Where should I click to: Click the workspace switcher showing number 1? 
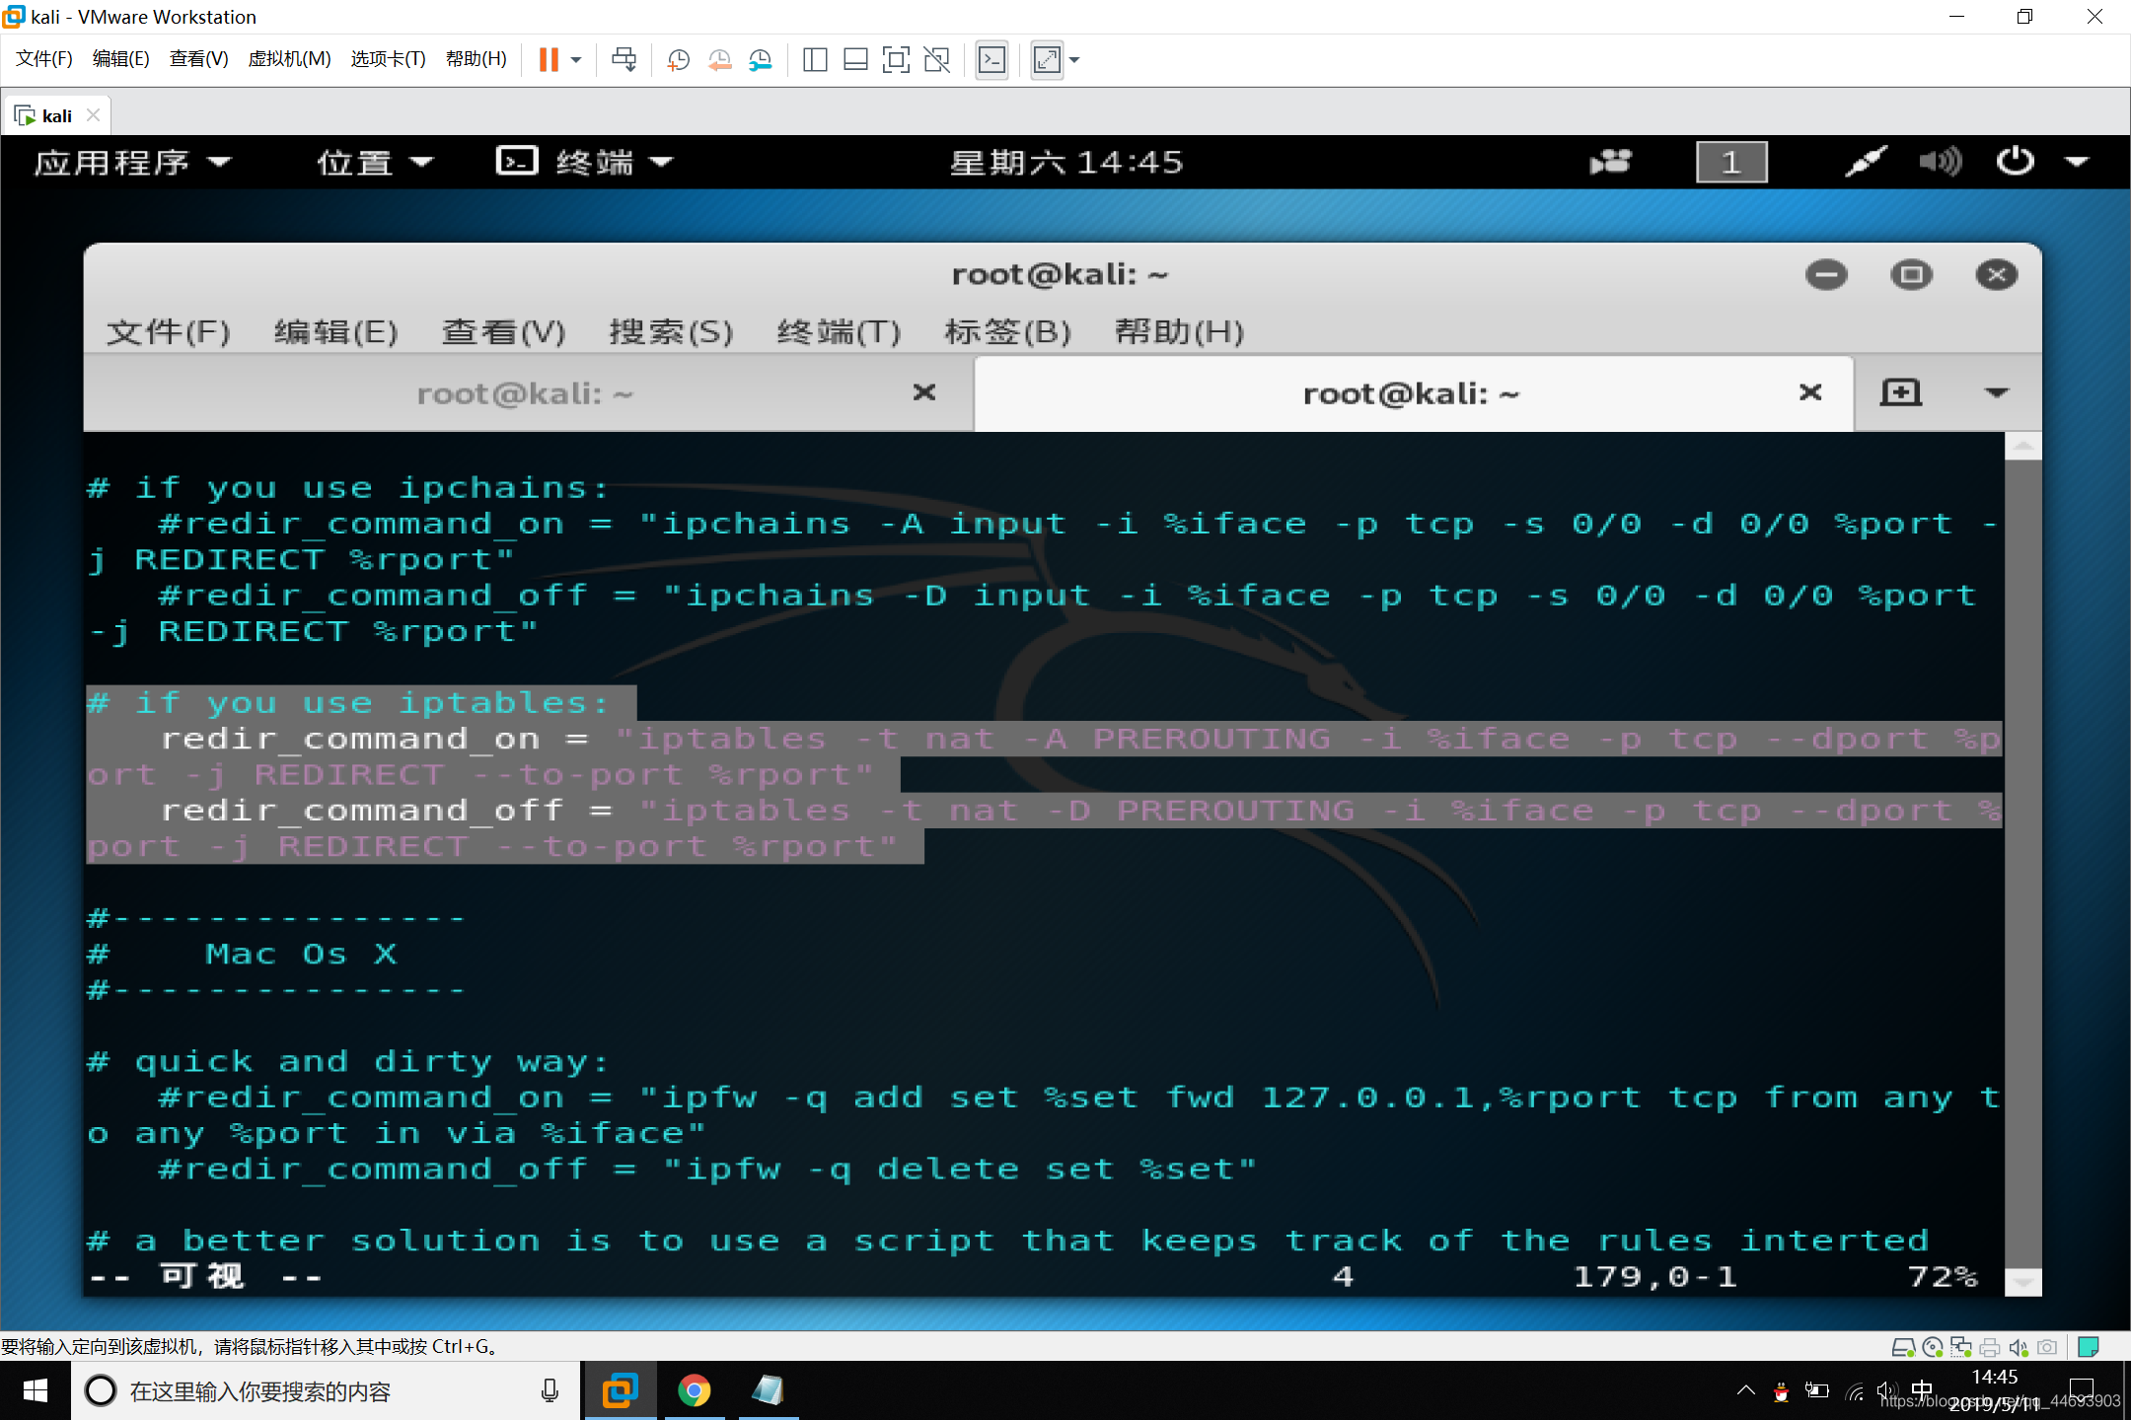pyautogui.click(x=1731, y=160)
